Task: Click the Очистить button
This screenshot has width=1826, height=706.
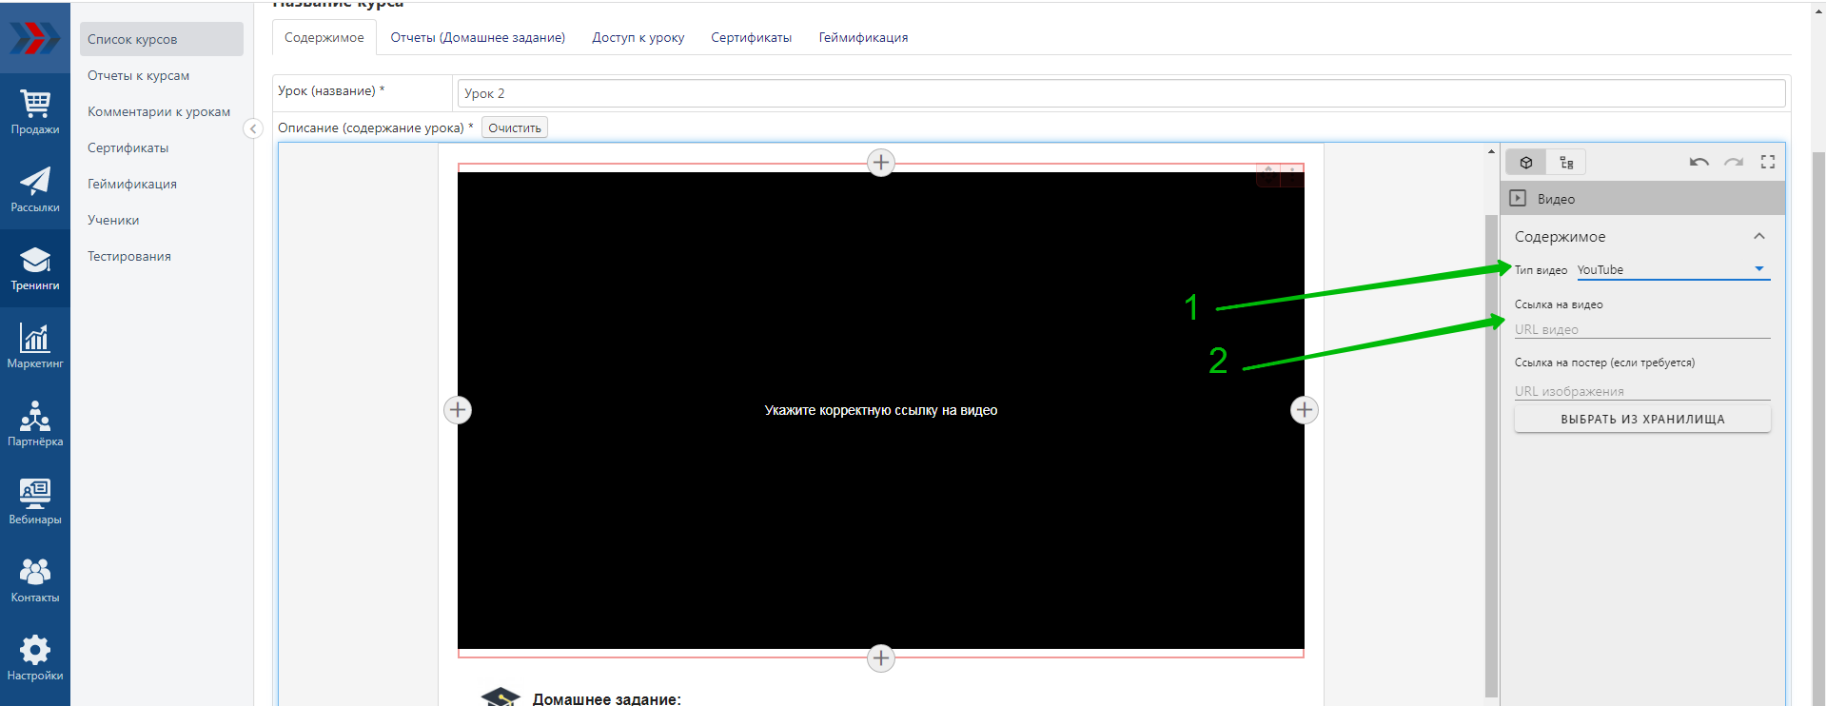Action: coord(514,128)
